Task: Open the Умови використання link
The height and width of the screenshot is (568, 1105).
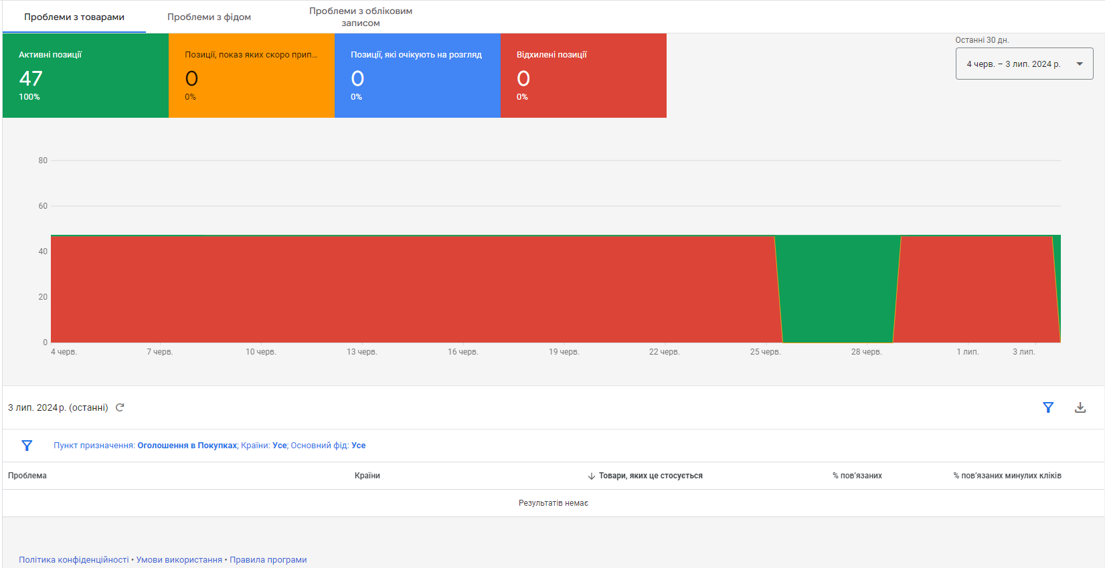Action: [x=179, y=560]
